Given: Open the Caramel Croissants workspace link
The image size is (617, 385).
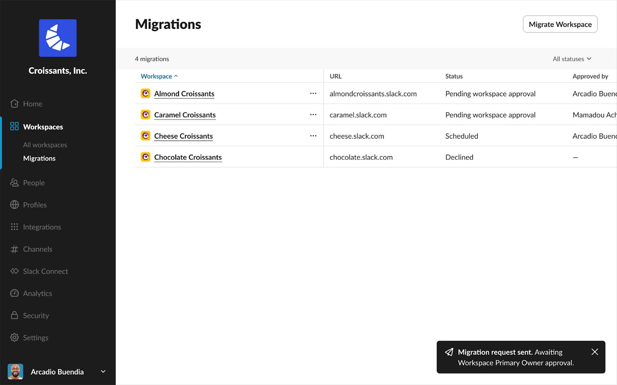Looking at the screenshot, I should [x=185, y=115].
